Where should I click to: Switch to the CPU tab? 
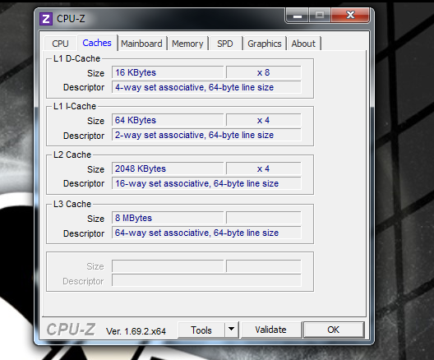tap(60, 44)
